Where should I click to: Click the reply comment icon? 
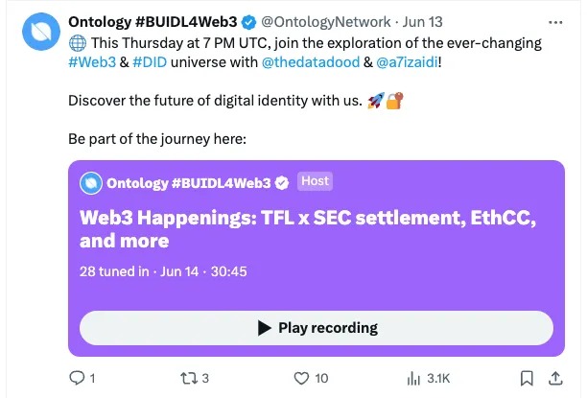pyautogui.click(x=78, y=378)
